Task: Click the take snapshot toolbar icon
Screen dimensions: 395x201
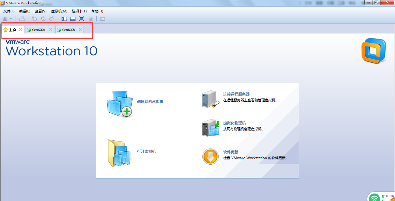Action: 34,19
